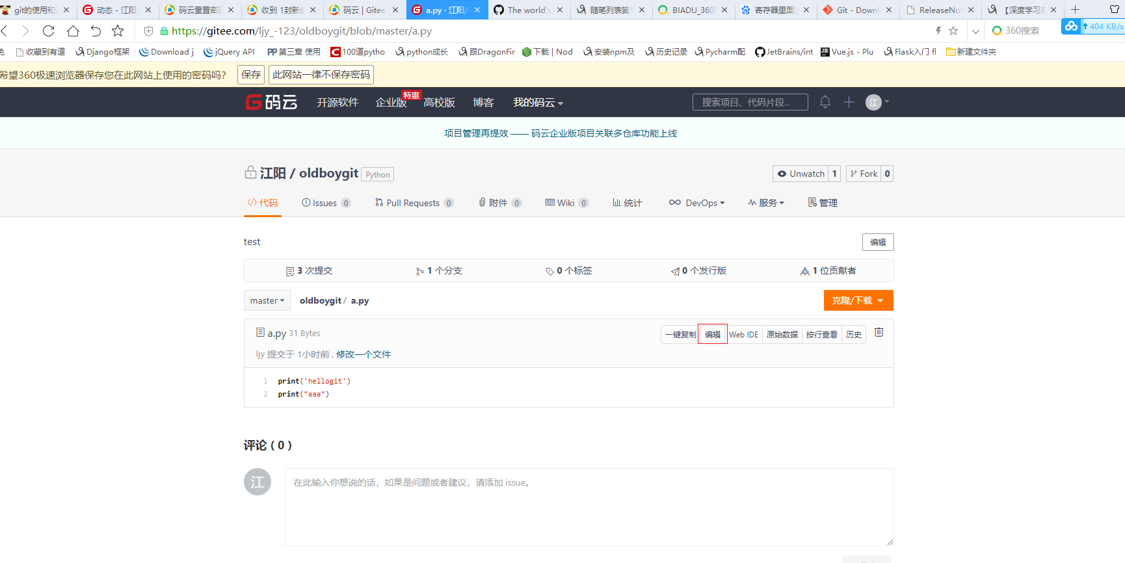Click the cloud upload speed icon

click(x=1070, y=26)
